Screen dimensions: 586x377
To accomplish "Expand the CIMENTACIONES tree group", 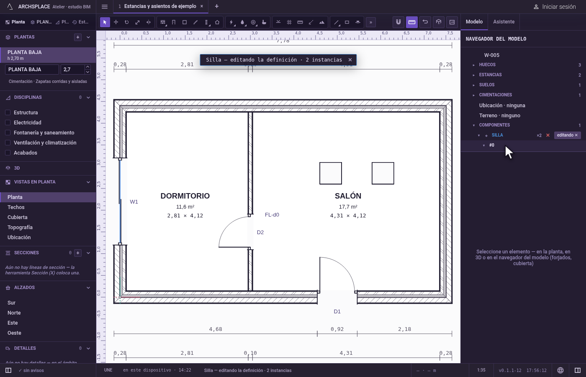I will [x=474, y=95].
